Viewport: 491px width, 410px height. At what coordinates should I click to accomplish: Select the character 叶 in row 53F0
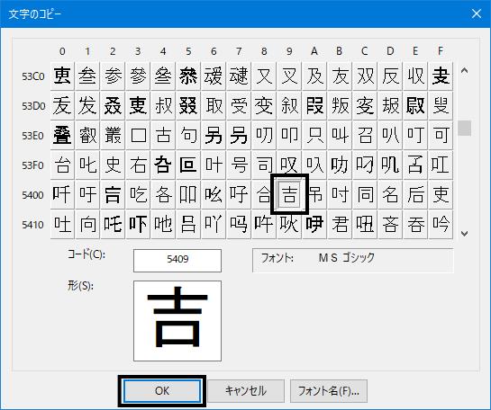click(214, 165)
